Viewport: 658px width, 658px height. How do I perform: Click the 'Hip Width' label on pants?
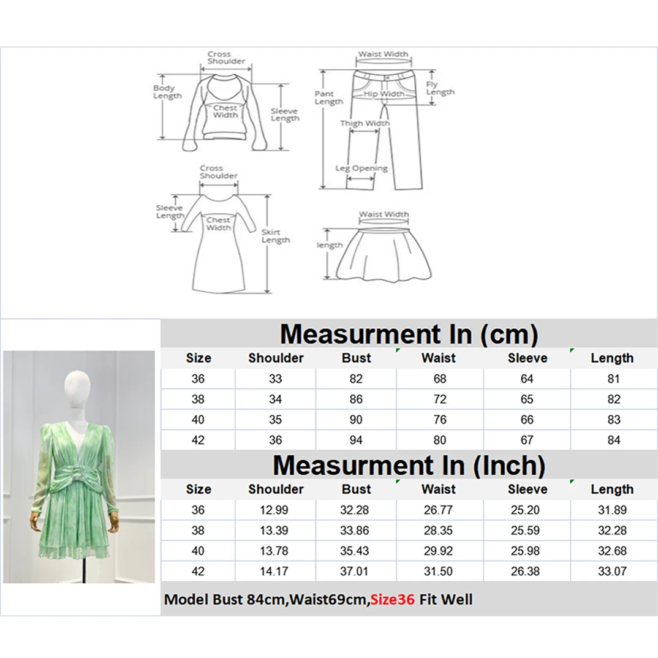coord(384,94)
